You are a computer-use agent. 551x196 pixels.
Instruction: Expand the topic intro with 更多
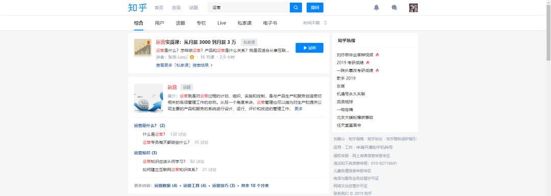298,109
